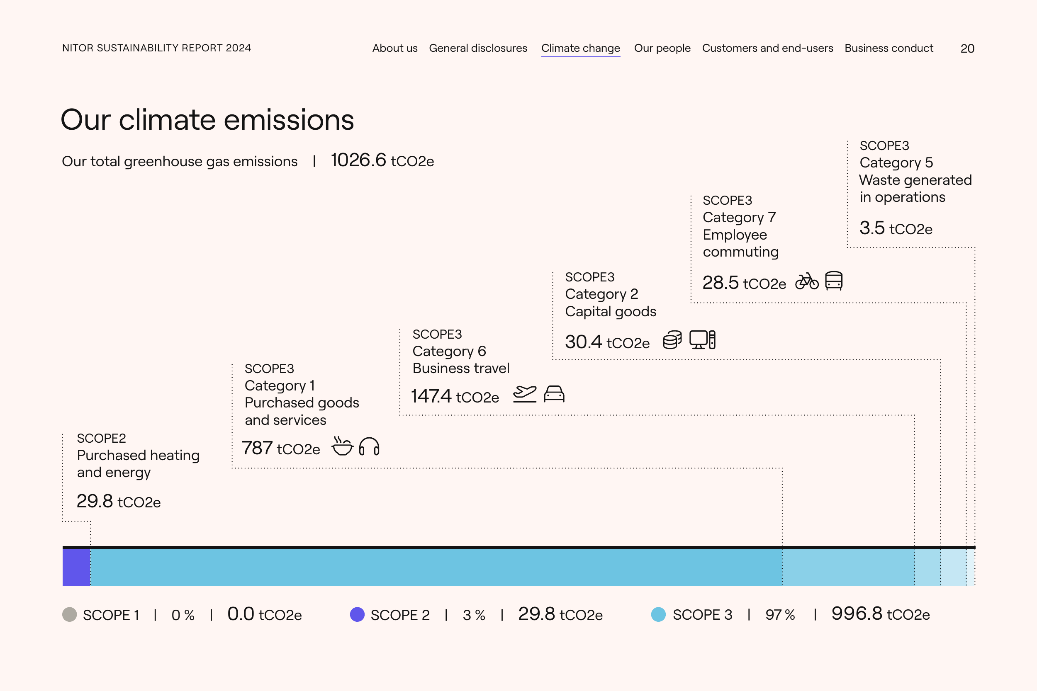Image resolution: width=1037 pixels, height=691 pixels.
Task: Click the Category 6 Business travel label
Action: [461, 351]
